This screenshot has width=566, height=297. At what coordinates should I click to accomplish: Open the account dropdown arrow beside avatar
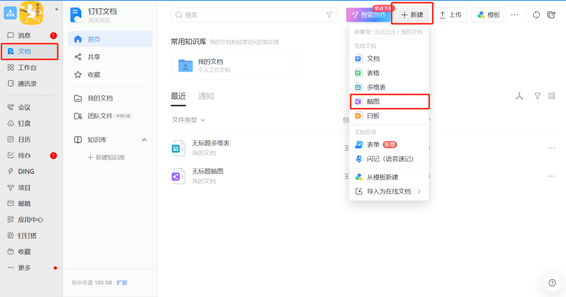coord(56,9)
